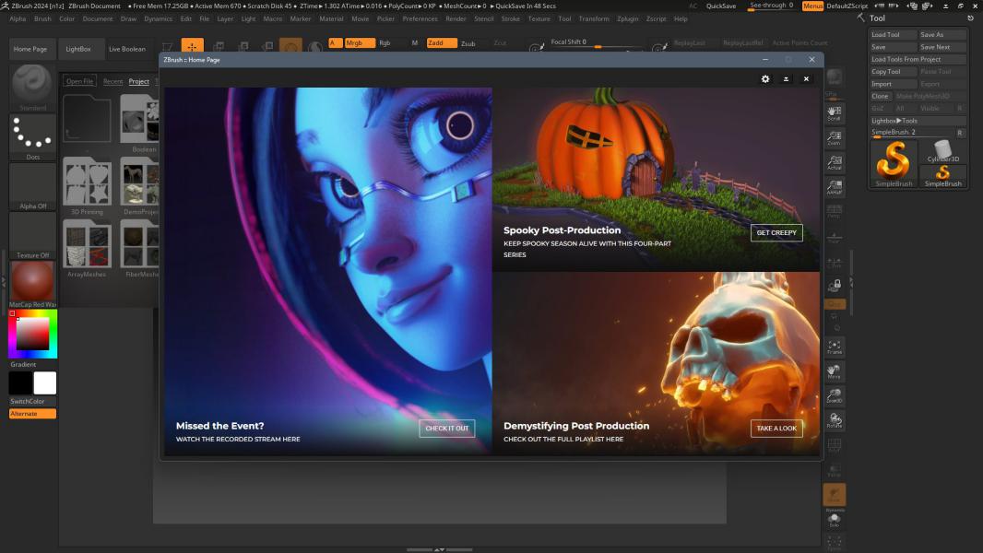Open the Render menu
The width and height of the screenshot is (983, 553).
(456, 18)
